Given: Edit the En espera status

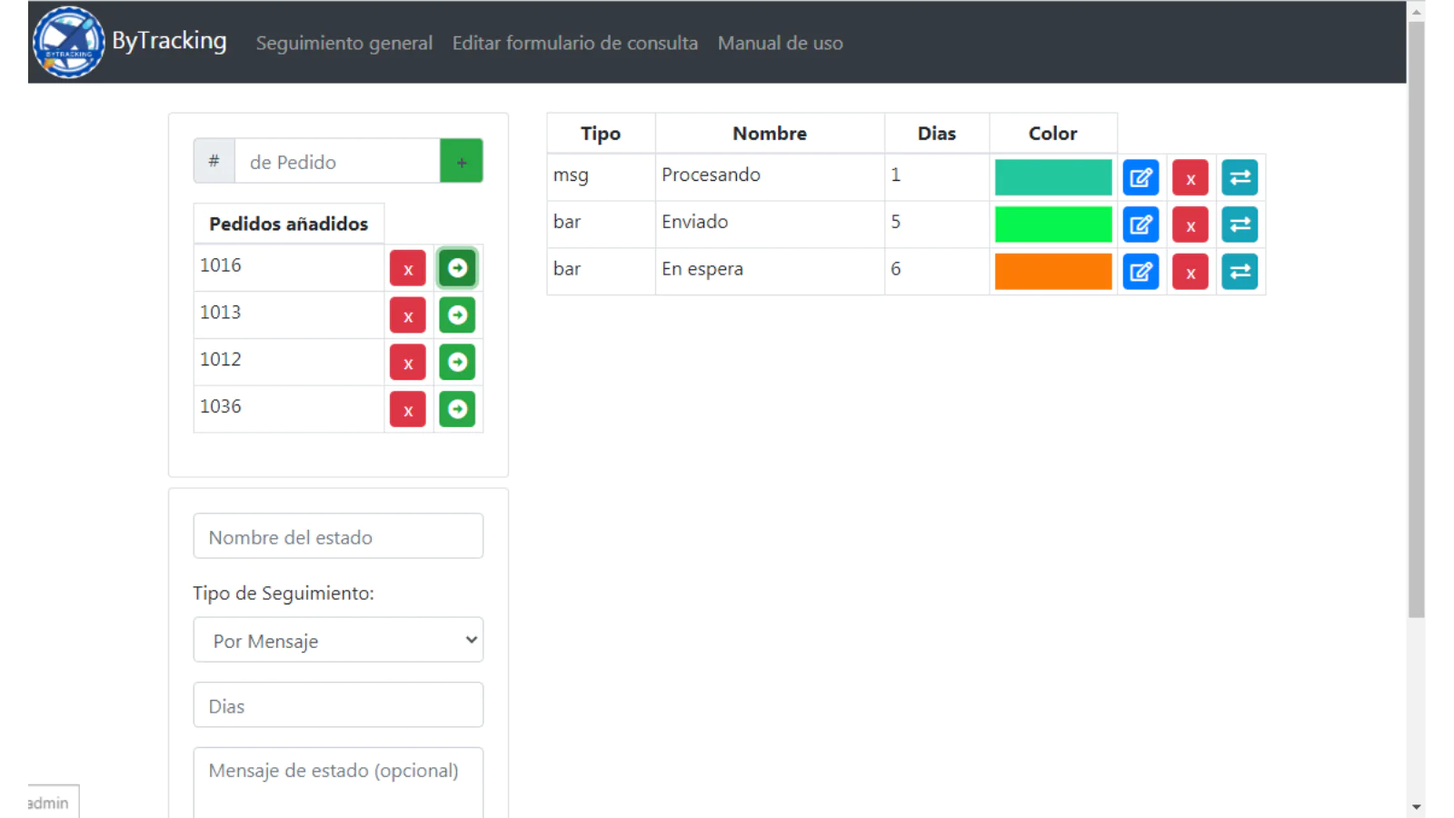Looking at the screenshot, I should (1140, 272).
